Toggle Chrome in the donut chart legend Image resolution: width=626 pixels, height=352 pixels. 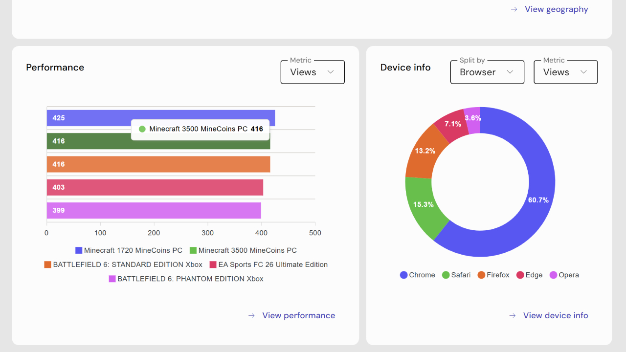point(418,275)
